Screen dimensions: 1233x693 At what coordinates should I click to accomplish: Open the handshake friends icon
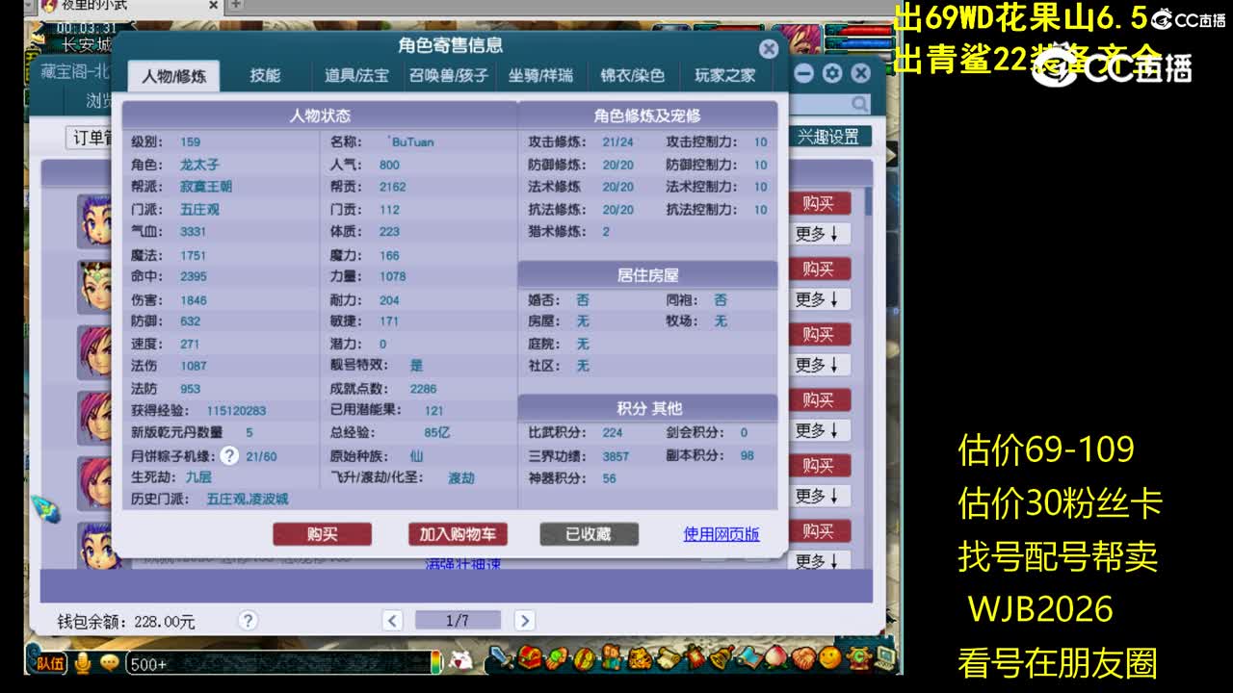[805, 660]
